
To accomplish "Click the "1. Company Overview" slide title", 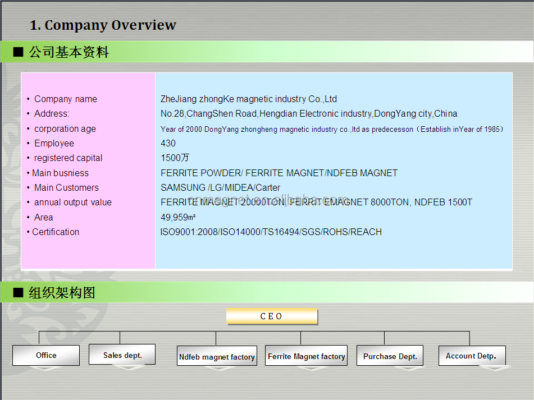I will click(103, 25).
